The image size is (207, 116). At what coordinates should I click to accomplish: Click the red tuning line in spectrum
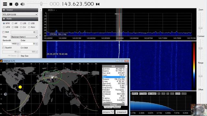(119, 22)
